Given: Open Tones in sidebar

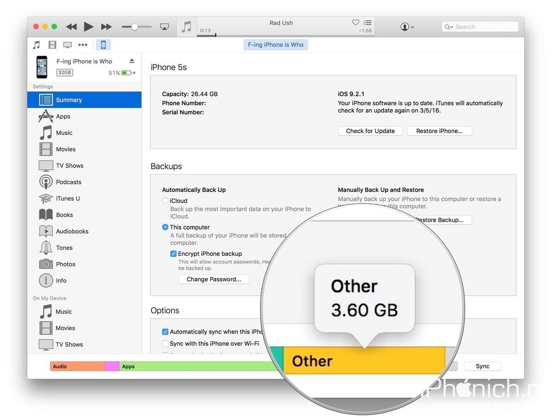Looking at the screenshot, I should (x=84, y=248).
